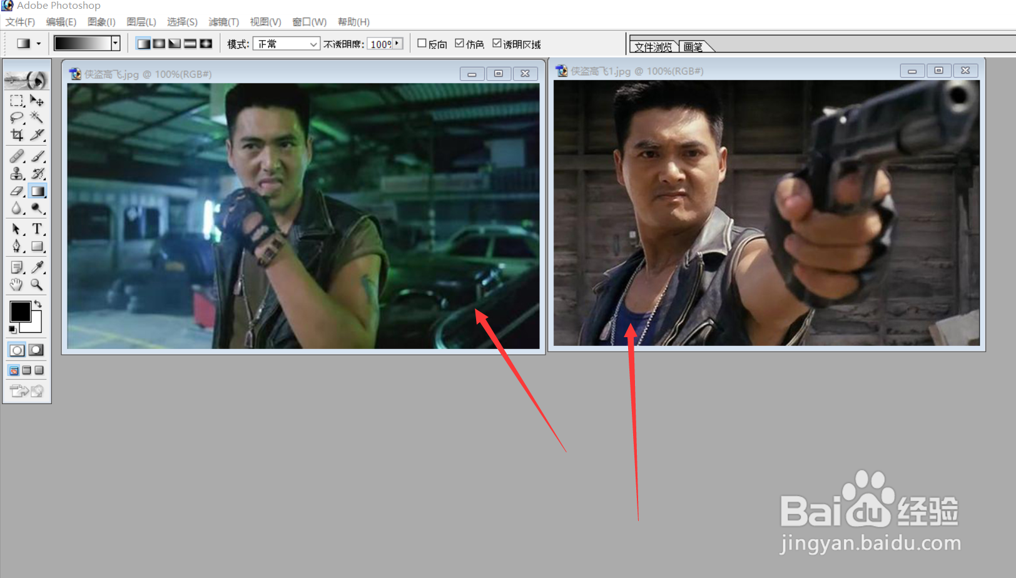This screenshot has width=1016, height=578.
Task: Switch to Standard editing mode
Action: (17, 350)
